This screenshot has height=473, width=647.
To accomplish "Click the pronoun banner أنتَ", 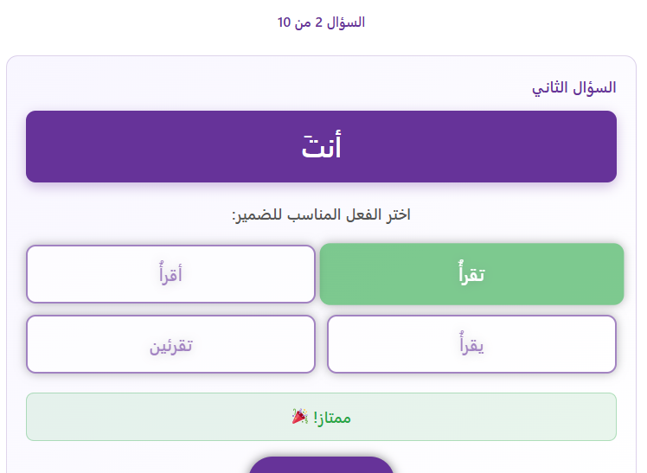I will 321,147.
